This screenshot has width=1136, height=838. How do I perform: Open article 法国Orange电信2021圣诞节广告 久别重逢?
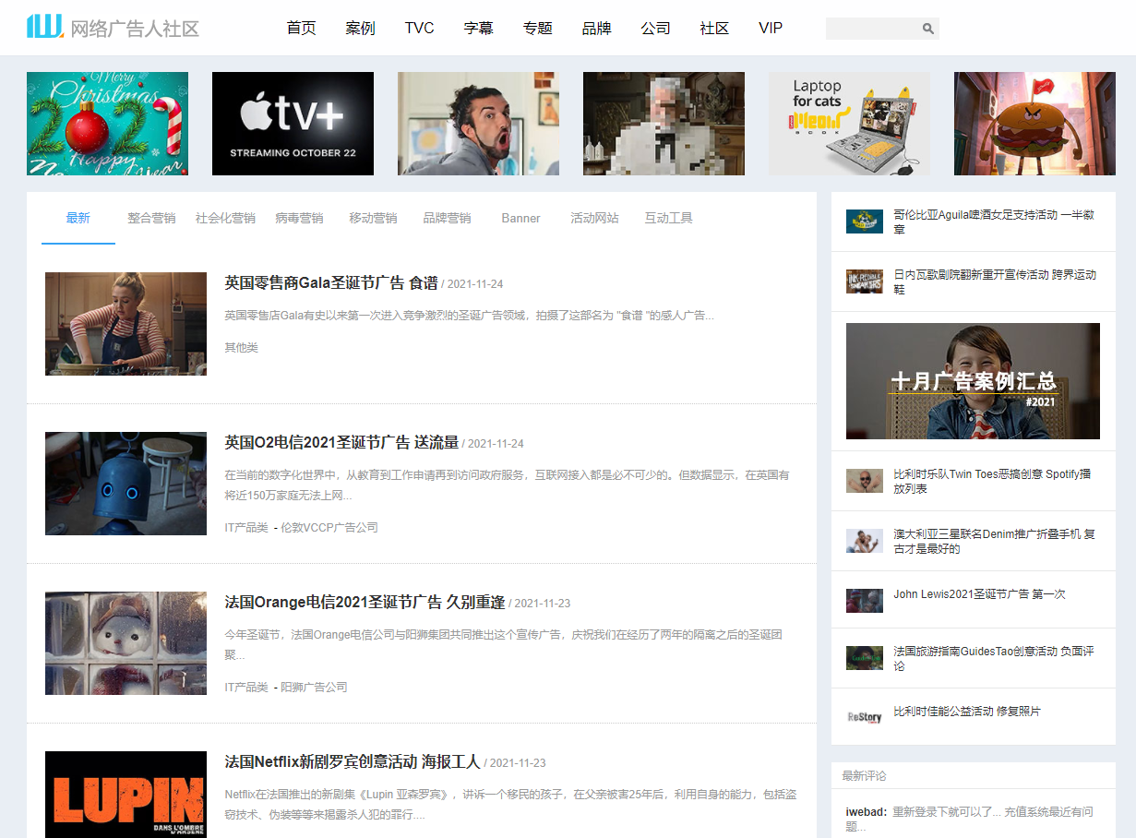coord(365,603)
